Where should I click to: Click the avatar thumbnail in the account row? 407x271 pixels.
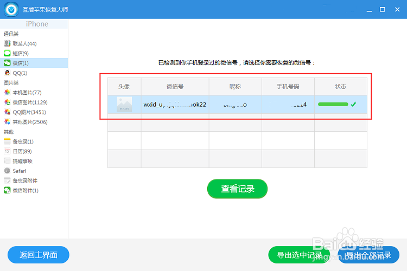pos(124,104)
